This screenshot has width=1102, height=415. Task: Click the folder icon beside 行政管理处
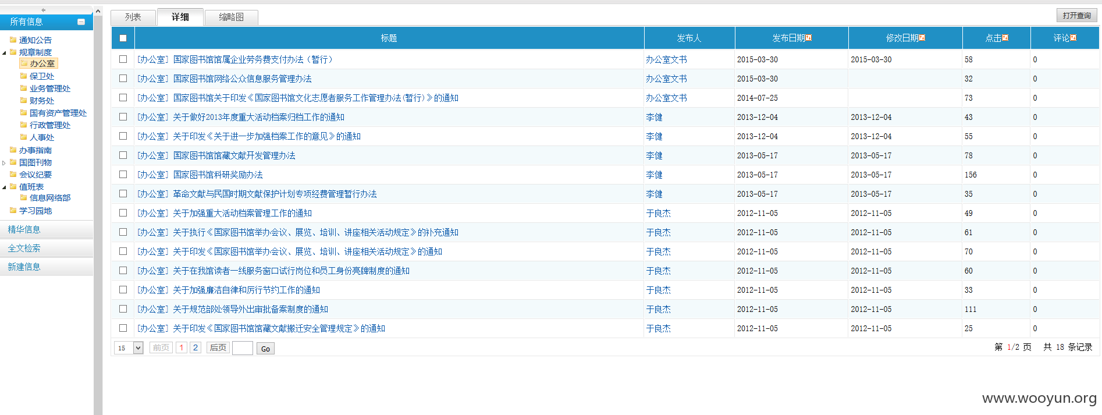pyautogui.click(x=24, y=125)
